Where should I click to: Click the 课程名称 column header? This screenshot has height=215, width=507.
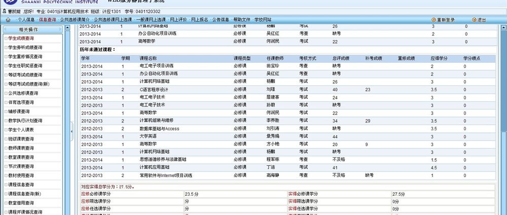click(x=148, y=58)
